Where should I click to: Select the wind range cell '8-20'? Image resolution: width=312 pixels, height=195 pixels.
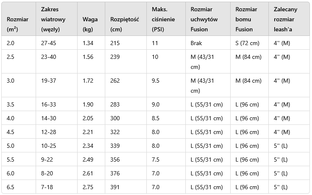pyautogui.click(x=47, y=173)
